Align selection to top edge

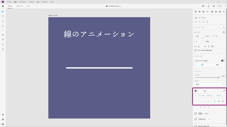coord(196,12)
